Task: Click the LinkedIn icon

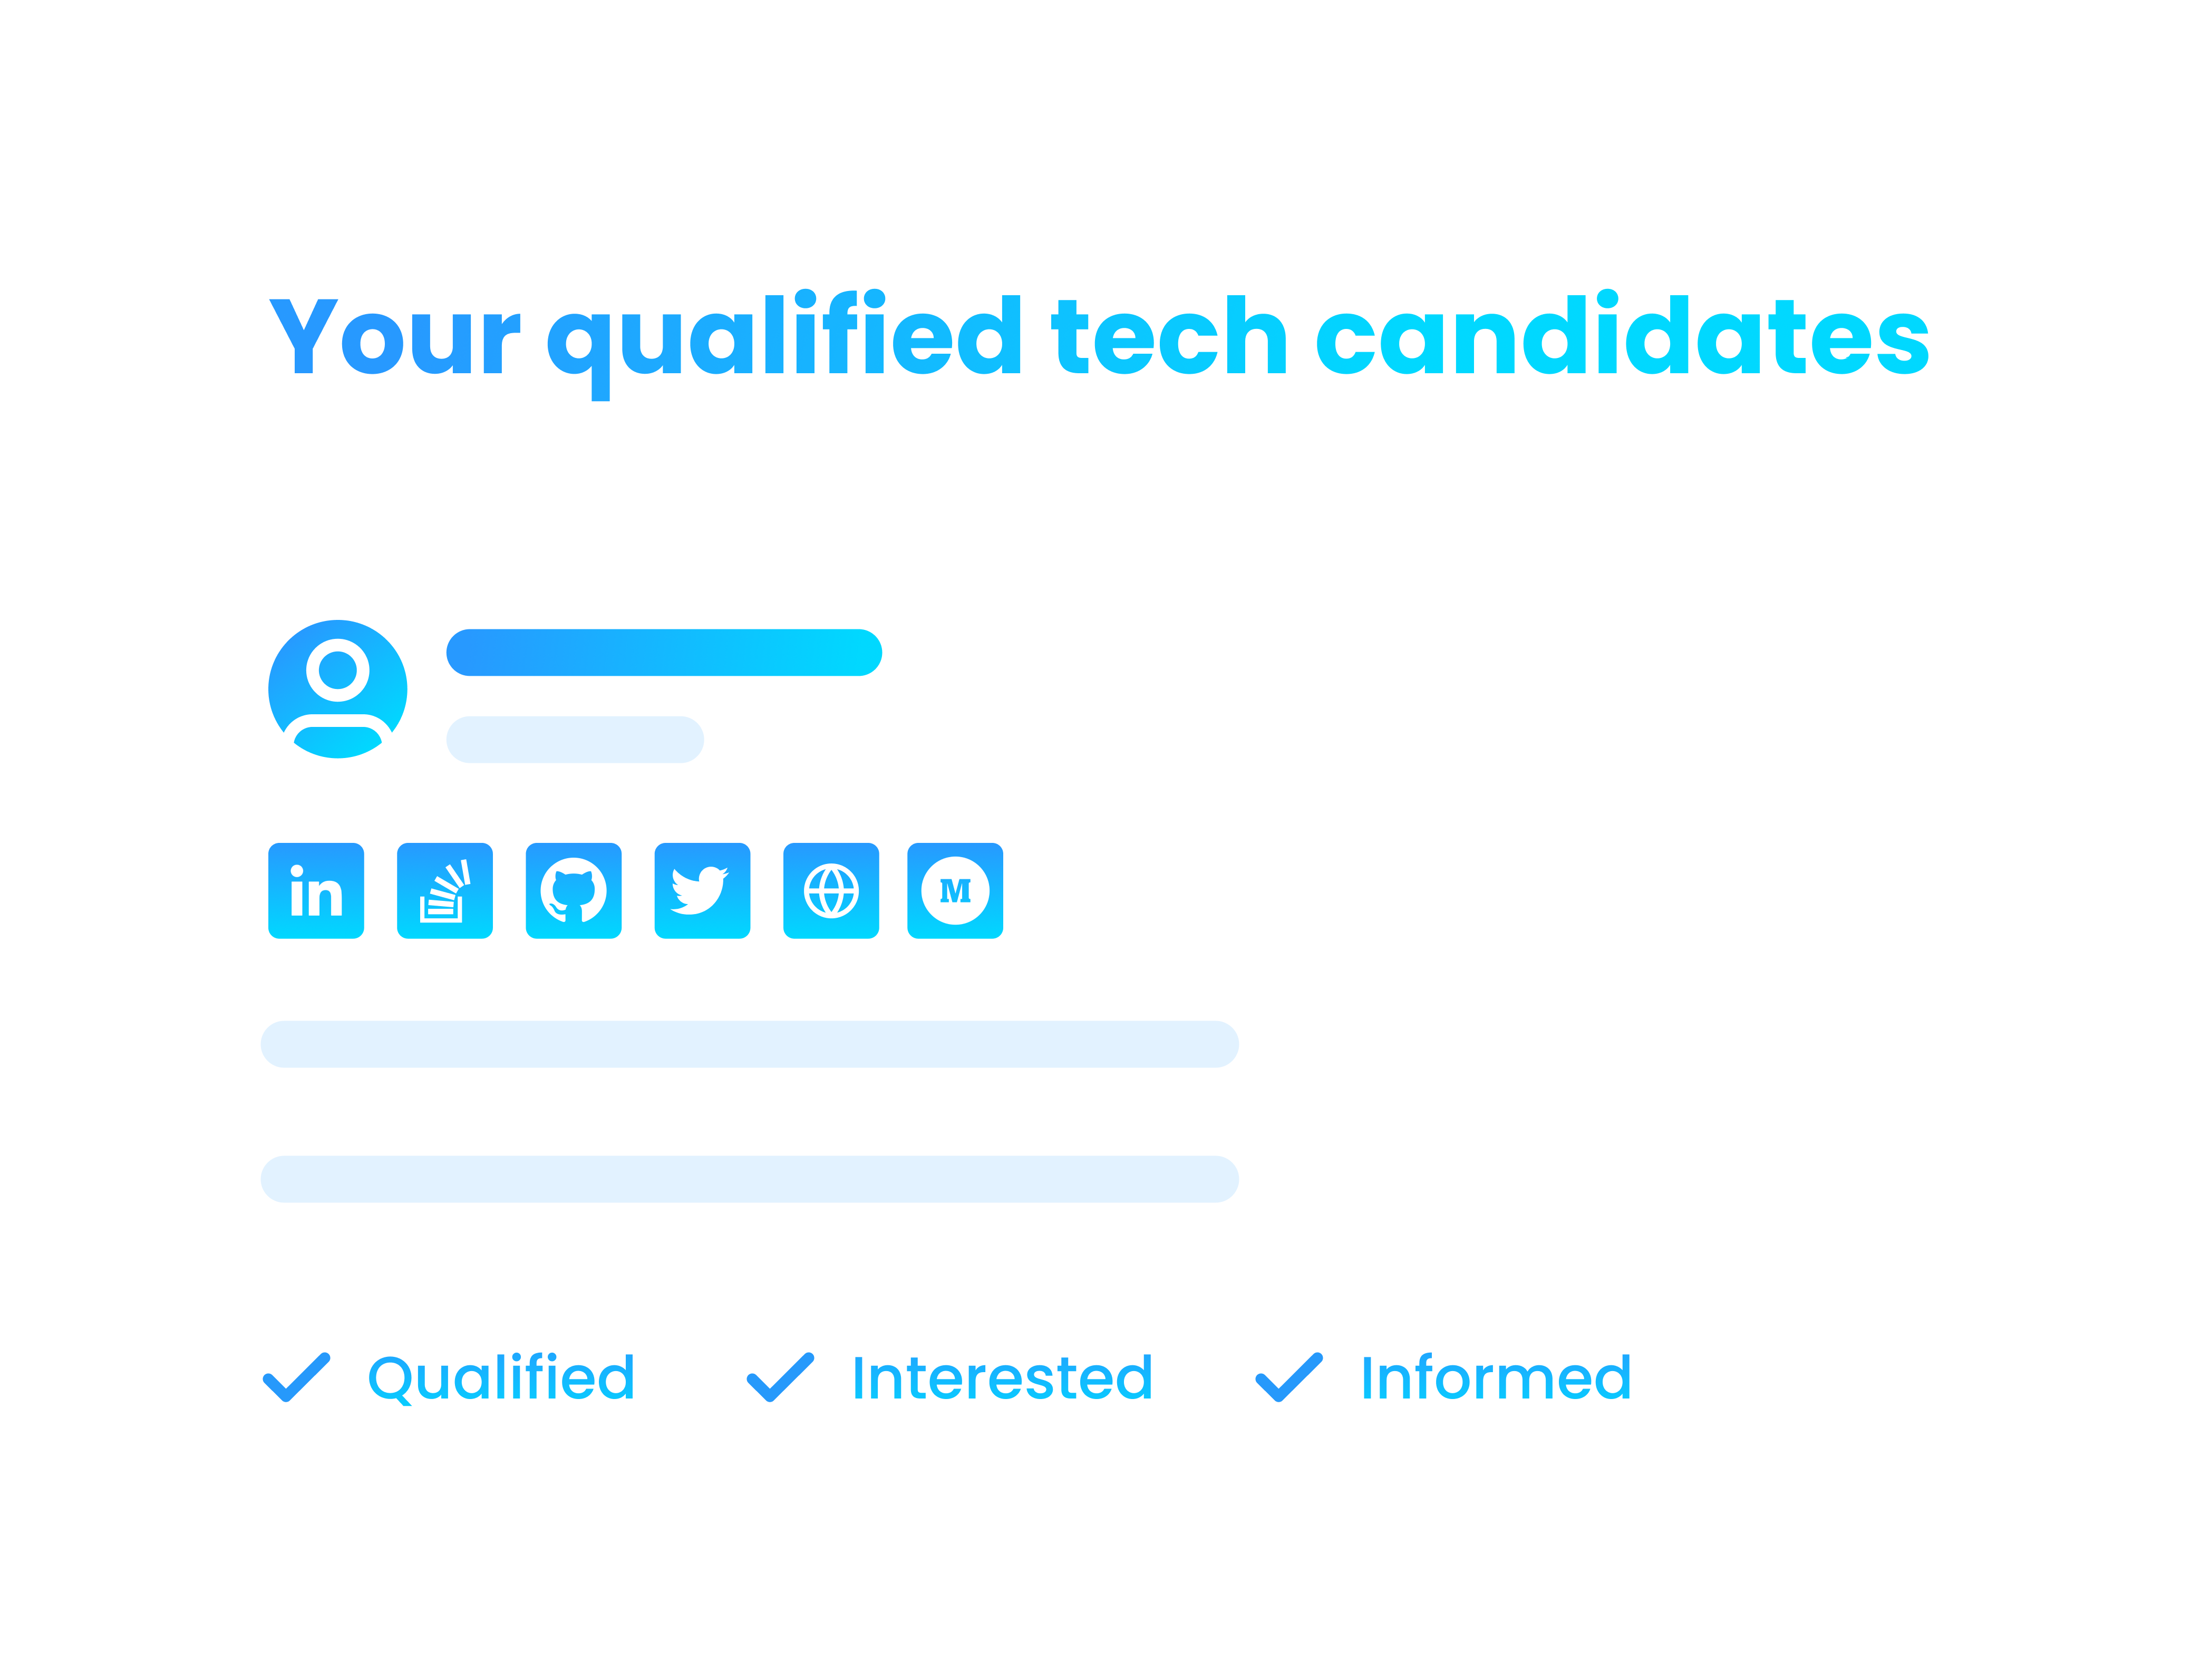Action: pos(316,891)
